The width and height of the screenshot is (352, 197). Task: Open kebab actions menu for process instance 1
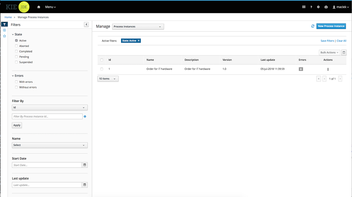328,69
